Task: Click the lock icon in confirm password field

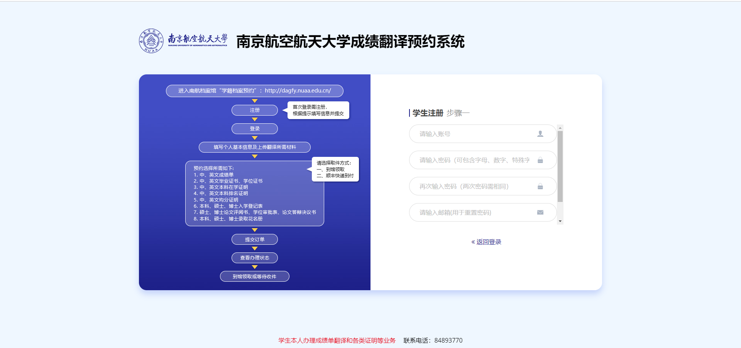Action: tap(540, 186)
